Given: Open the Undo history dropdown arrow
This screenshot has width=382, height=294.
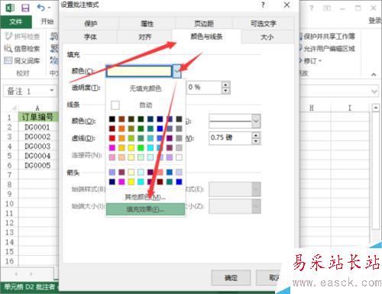Looking at the screenshot, I should [49, 8].
